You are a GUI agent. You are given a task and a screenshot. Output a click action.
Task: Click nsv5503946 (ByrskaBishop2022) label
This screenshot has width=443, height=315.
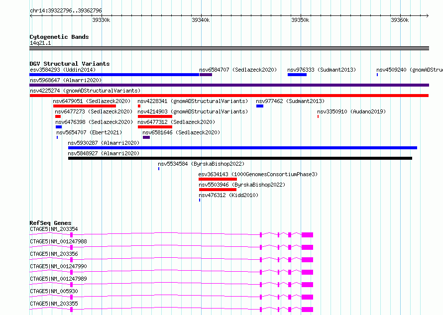pos(242,185)
